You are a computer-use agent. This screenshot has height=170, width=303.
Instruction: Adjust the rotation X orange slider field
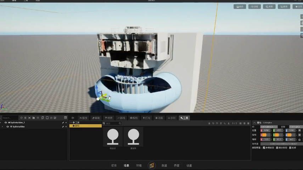point(265,135)
